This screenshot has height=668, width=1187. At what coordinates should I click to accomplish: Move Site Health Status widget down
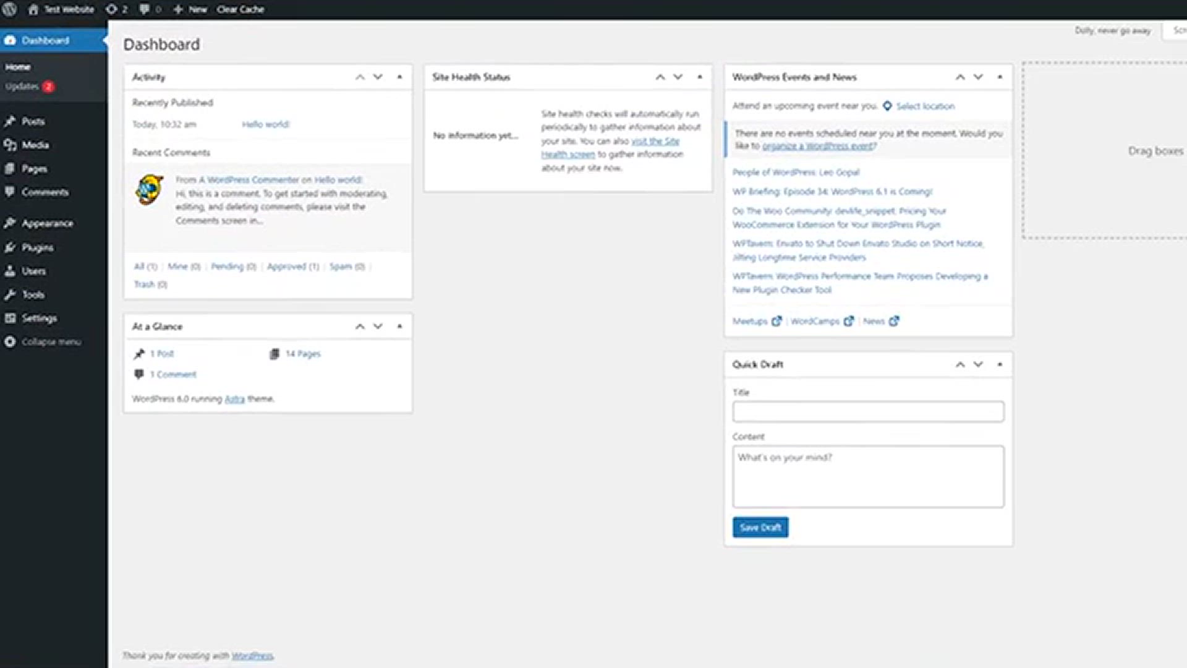(678, 77)
